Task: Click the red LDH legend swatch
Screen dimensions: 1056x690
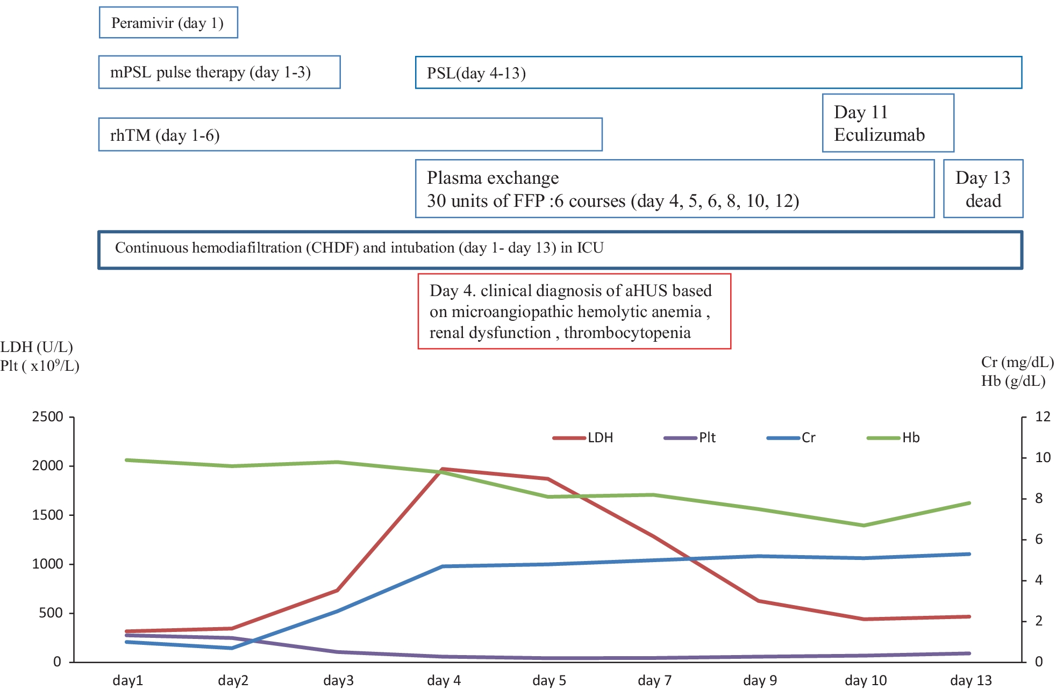Action: (x=569, y=439)
